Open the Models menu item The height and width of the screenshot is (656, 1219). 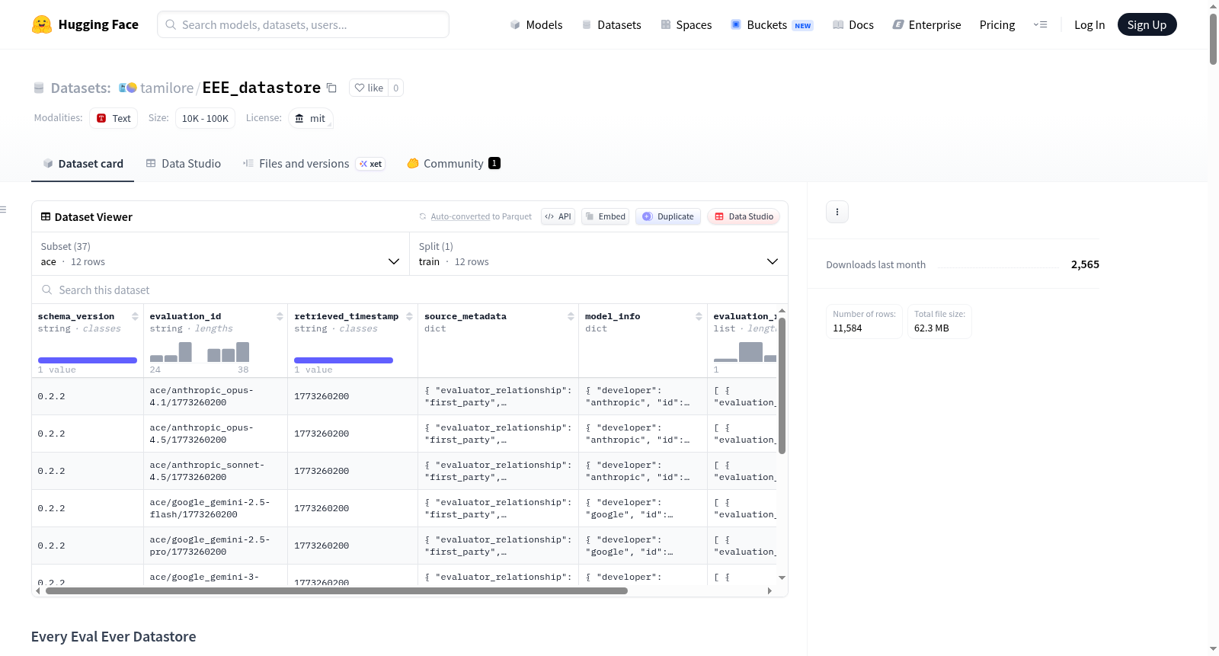coord(536,24)
